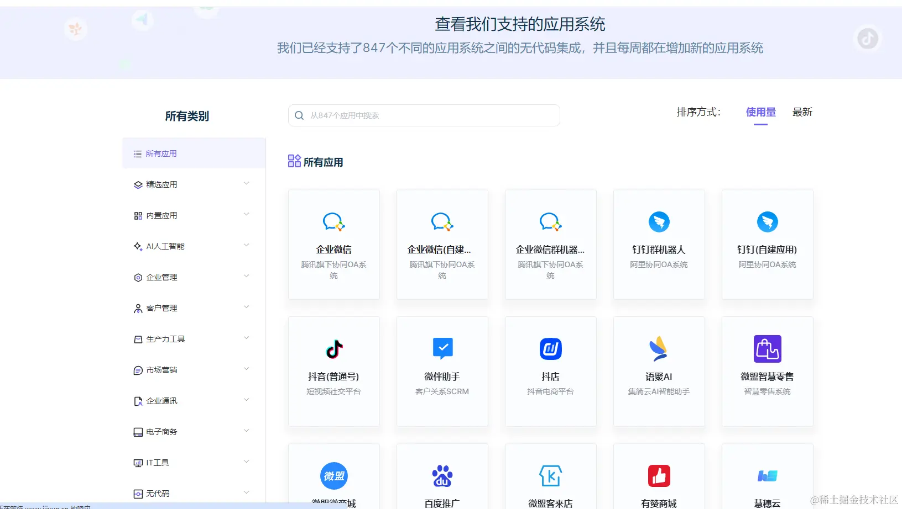The image size is (902, 509).
Task: Click the 所有应用 list icon in sidebar
Action: [138, 154]
